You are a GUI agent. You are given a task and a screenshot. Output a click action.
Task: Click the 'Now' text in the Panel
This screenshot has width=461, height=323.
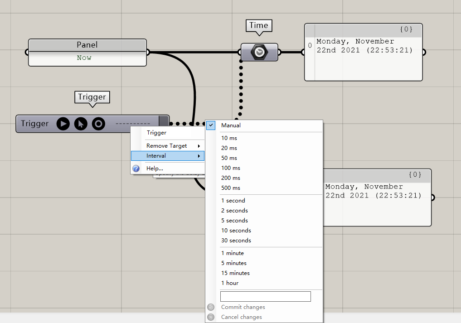(x=84, y=58)
